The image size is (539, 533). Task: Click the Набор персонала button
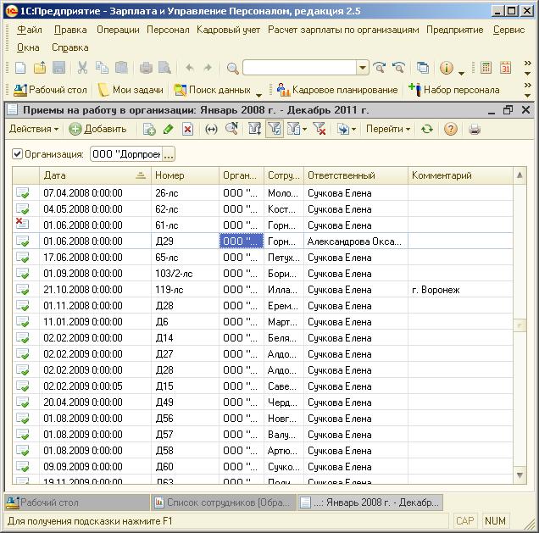pyautogui.click(x=453, y=90)
